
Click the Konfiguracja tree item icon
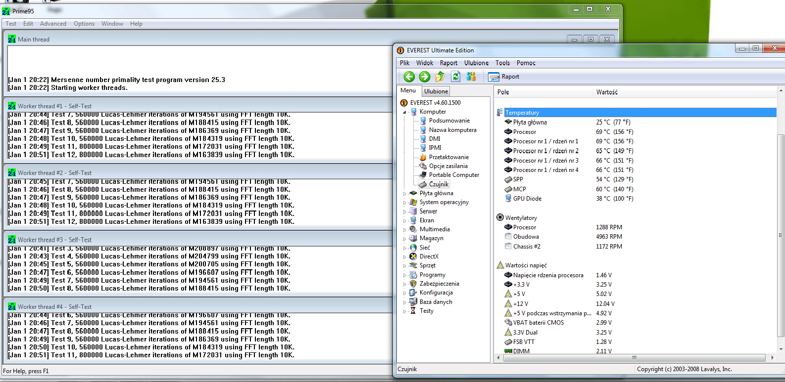[413, 293]
